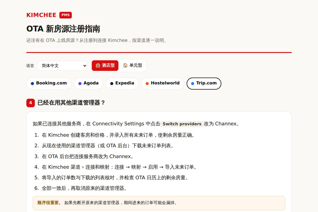Click the purple dot beside Agoda
Image resolution: width=318 pixels, height=212 pixels.
(x=80, y=83)
